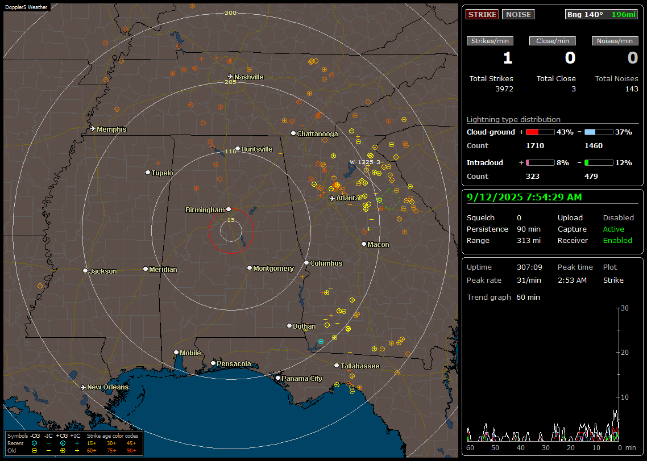Select the Macon city dot marker
This screenshot has width=647, height=461.
point(363,244)
